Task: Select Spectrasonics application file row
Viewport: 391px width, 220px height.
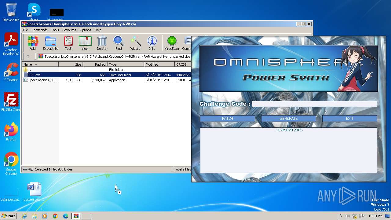Action: (107, 80)
